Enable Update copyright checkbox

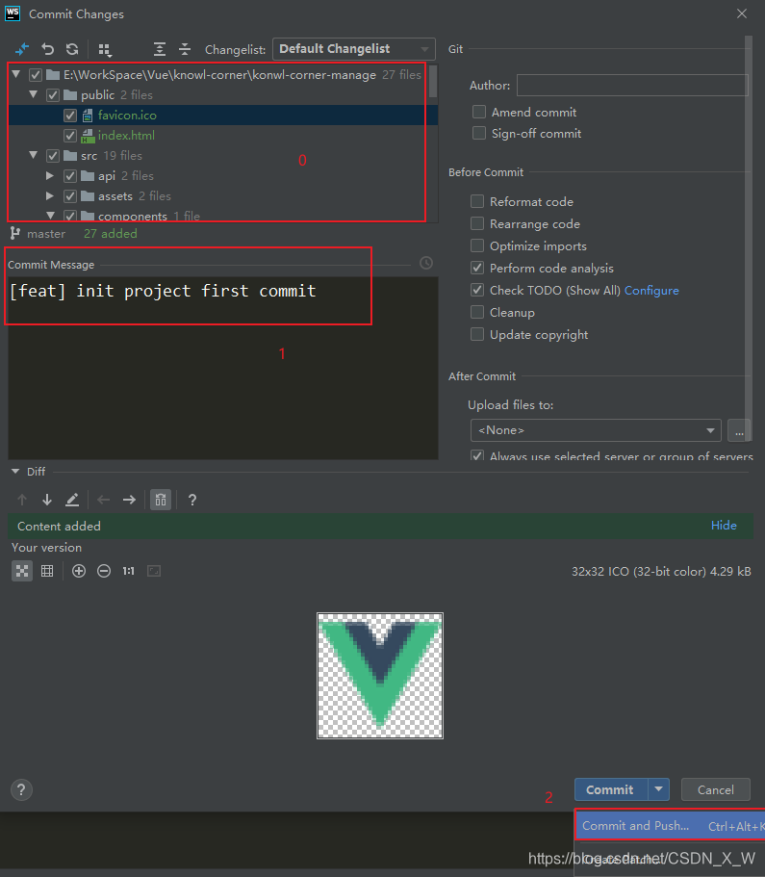(477, 334)
